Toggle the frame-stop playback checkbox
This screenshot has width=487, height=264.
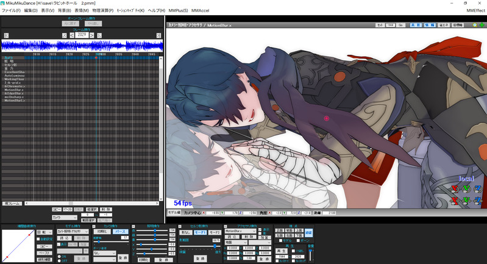(x=294, y=260)
